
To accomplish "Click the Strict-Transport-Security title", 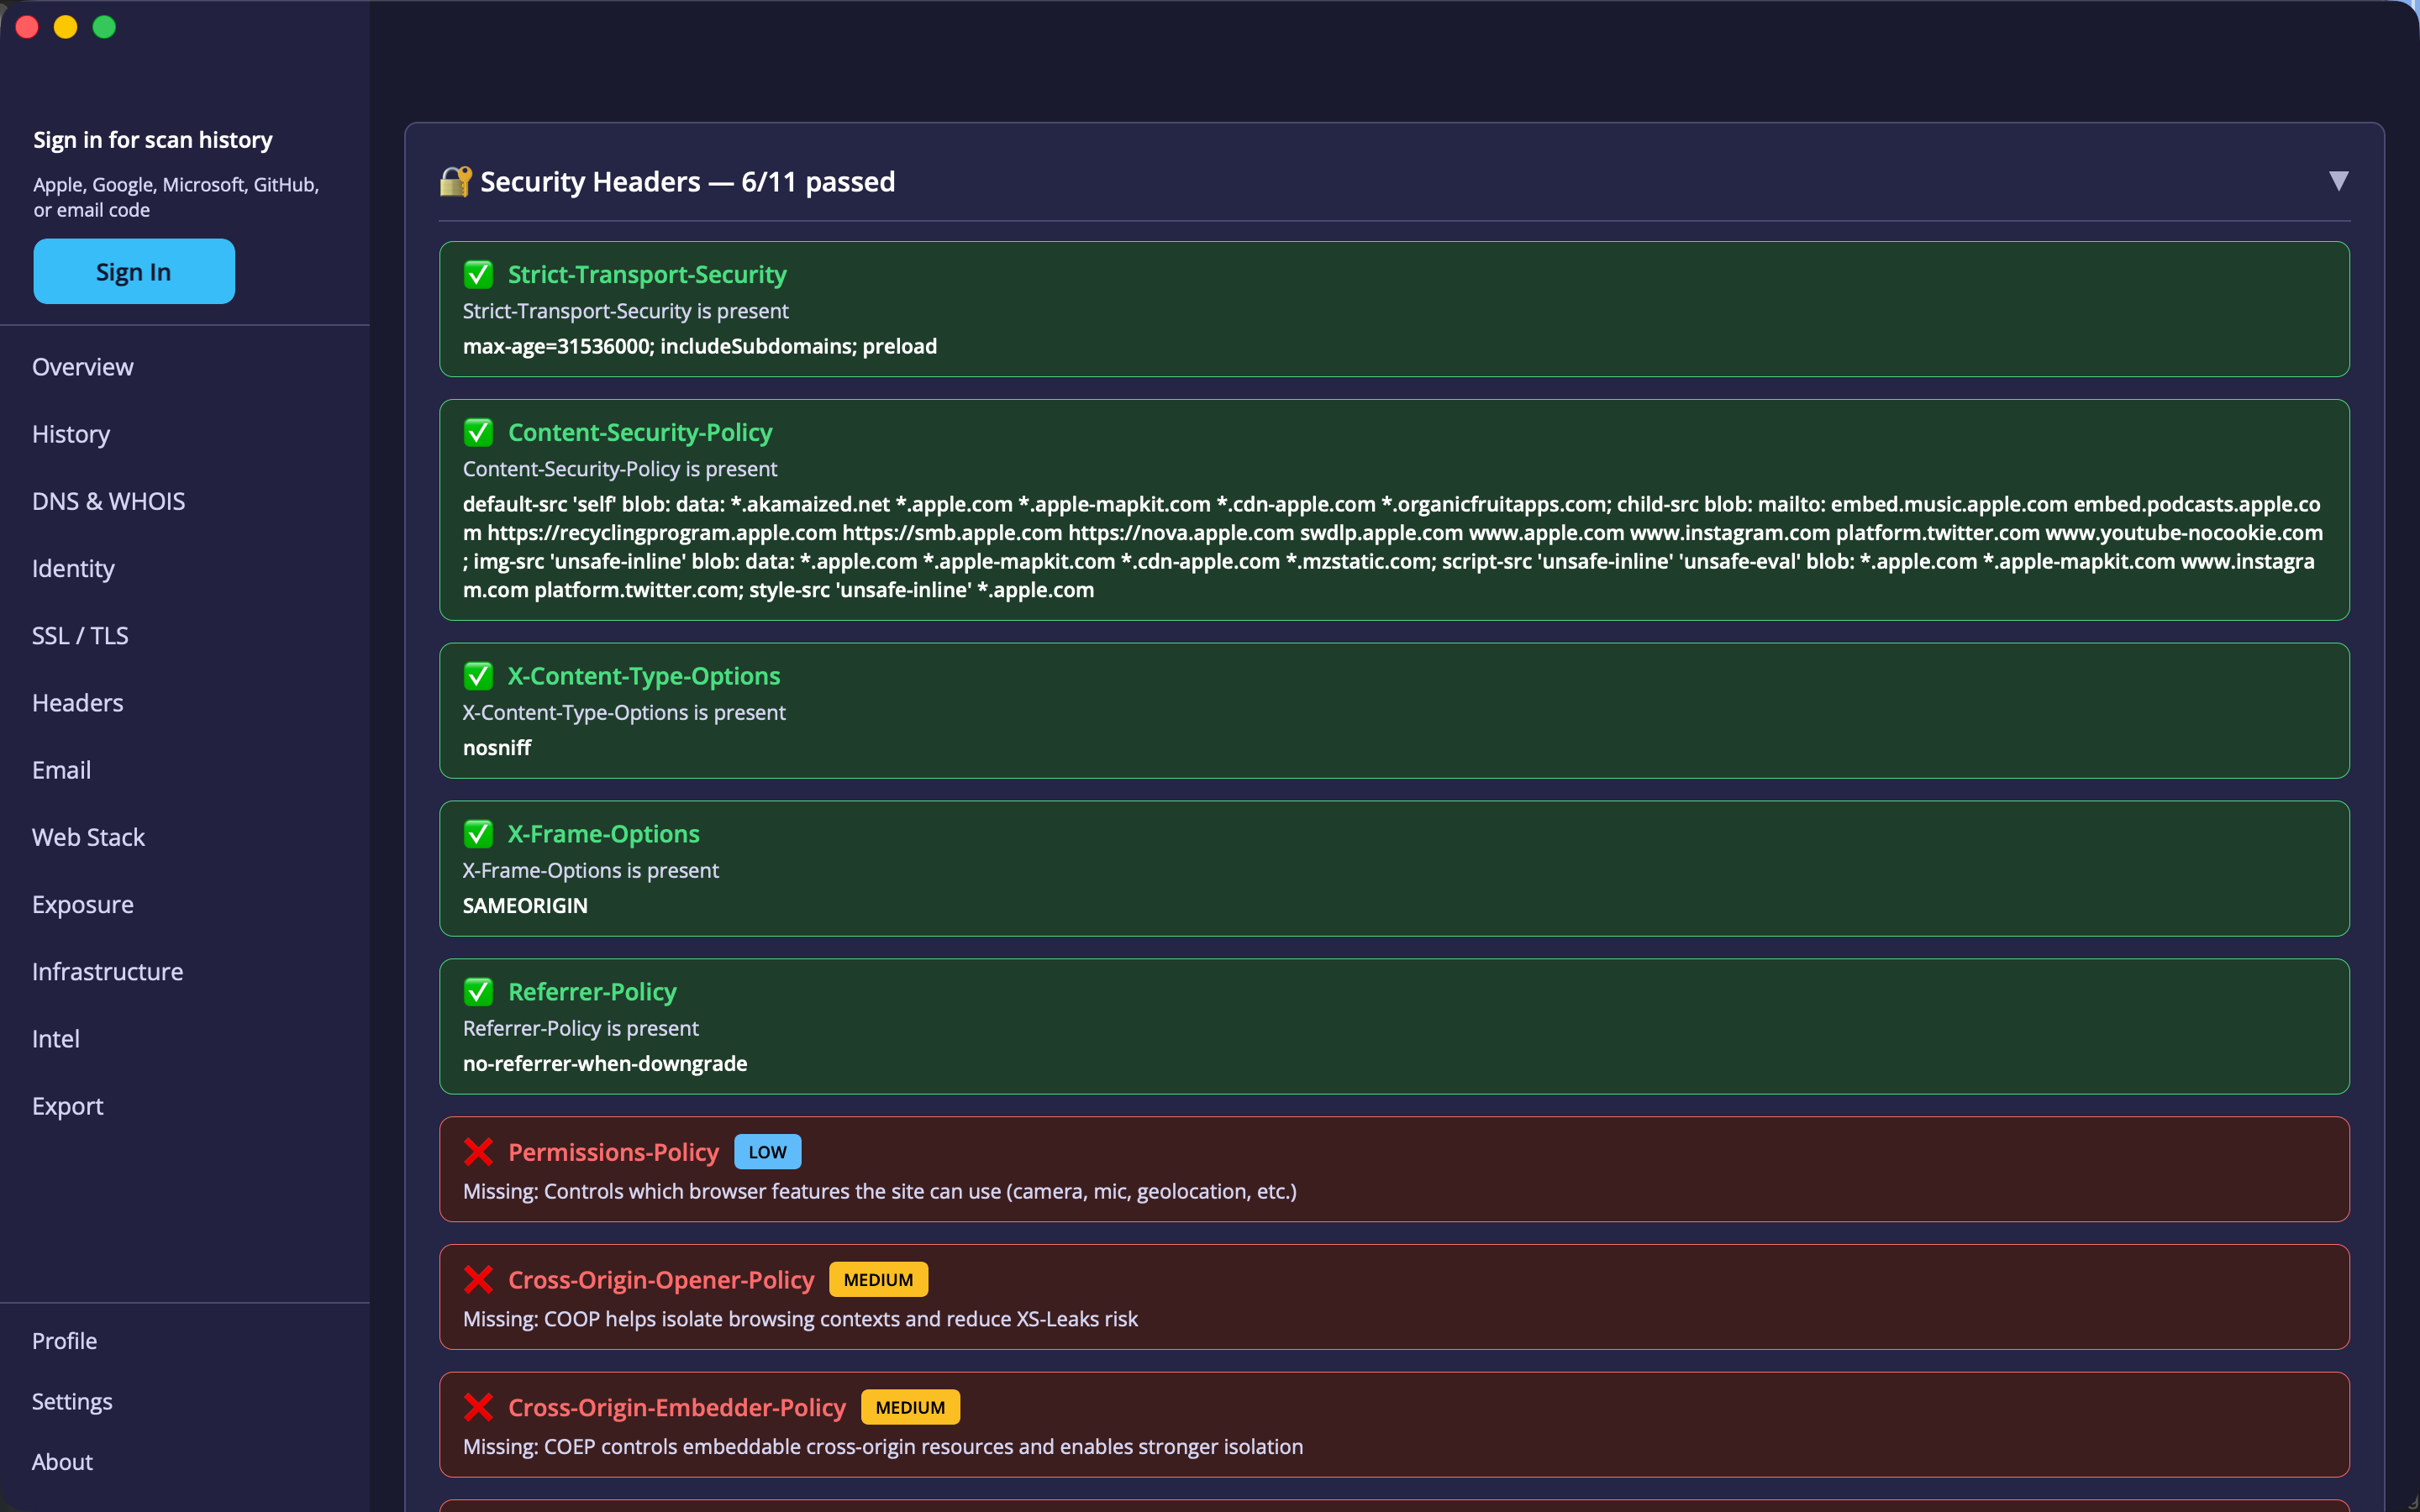I will tap(647, 274).
